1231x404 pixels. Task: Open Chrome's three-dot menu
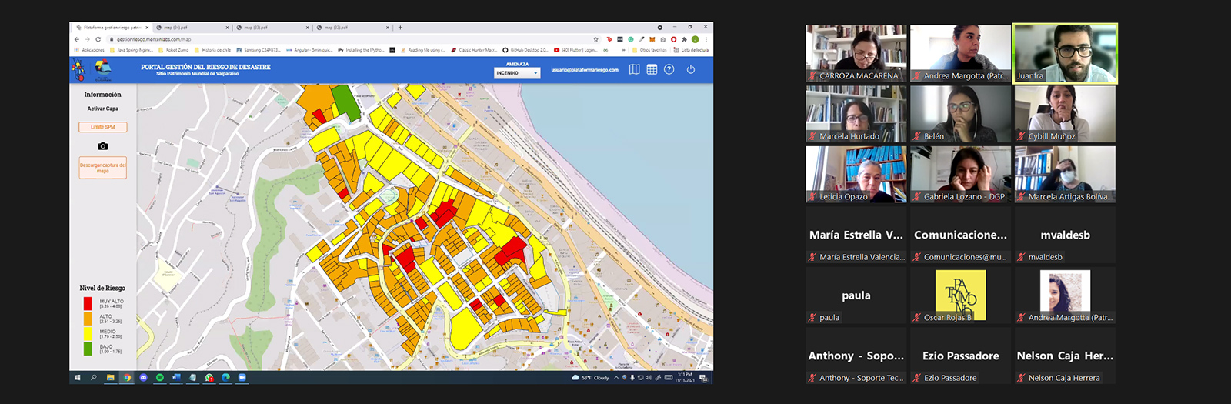point(706,39)
